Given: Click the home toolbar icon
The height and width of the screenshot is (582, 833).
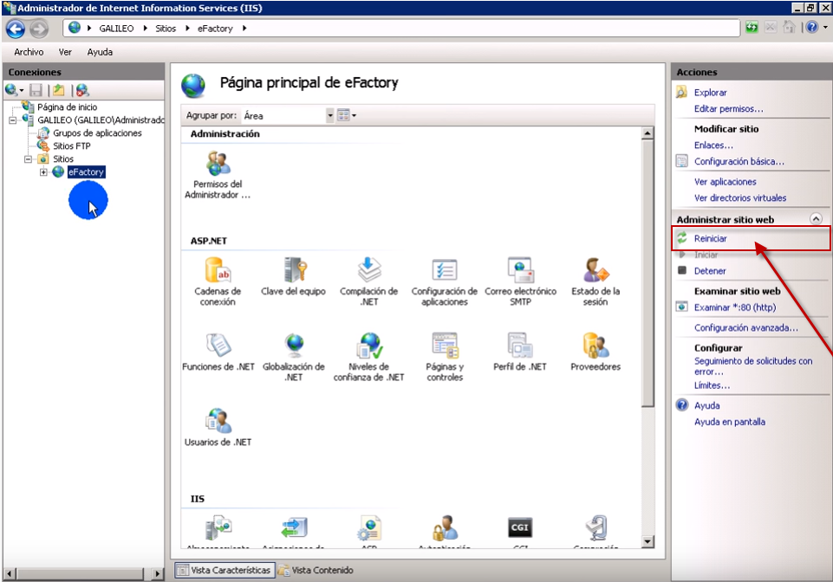Looking at the screenshot, I should tap(790, 27).
